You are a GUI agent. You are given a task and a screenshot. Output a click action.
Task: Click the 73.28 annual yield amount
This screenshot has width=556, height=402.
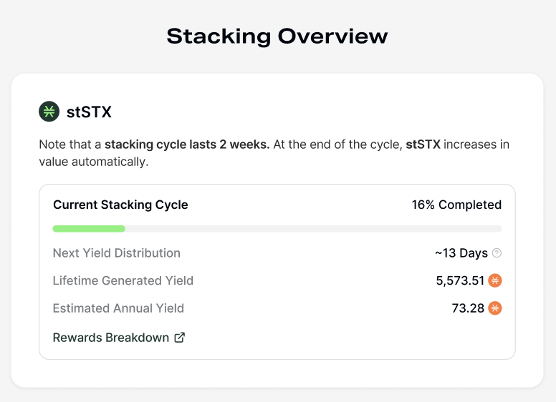pyautogui.click(x=469, y=308)
